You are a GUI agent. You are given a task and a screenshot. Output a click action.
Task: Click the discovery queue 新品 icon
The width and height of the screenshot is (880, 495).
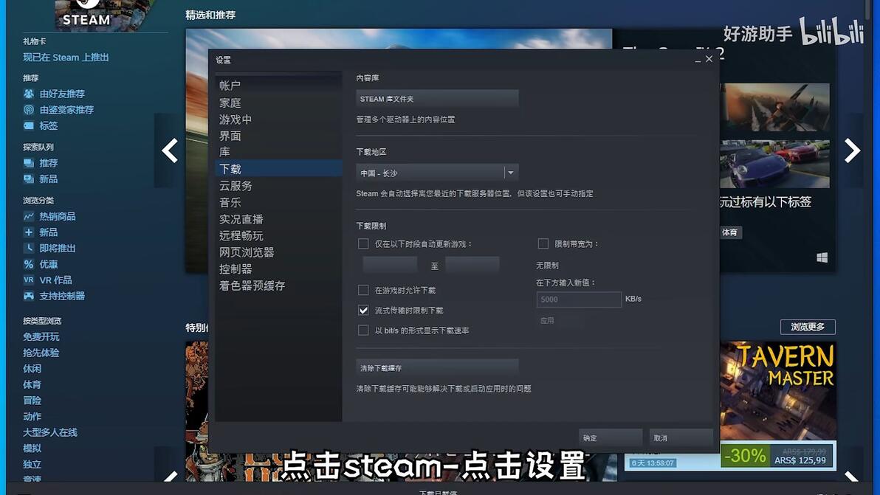[x=29, y=179]
